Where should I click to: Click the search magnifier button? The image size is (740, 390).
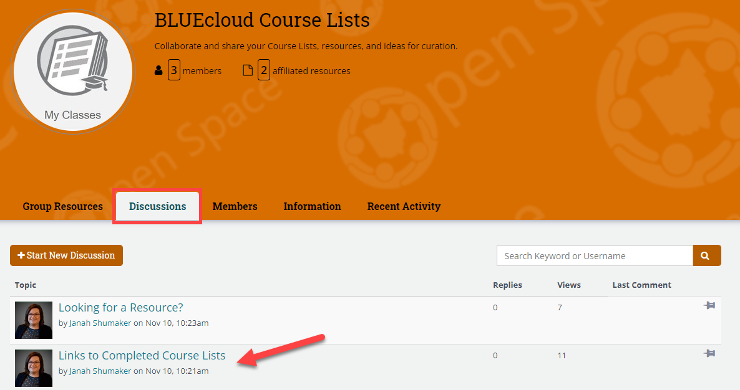pos(706,255)
